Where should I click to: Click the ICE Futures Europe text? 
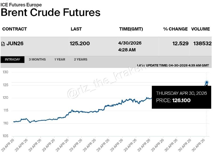pos(21,5)
